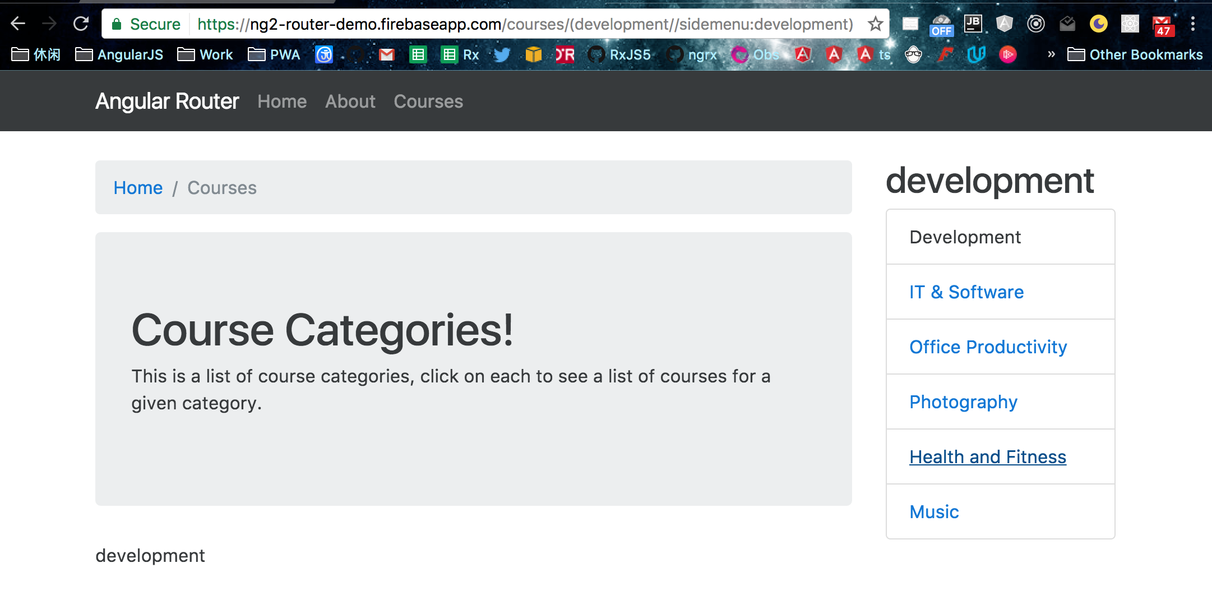The image size is (1212, 609).
Task: Click the address bar URL field
Action: 525,24
